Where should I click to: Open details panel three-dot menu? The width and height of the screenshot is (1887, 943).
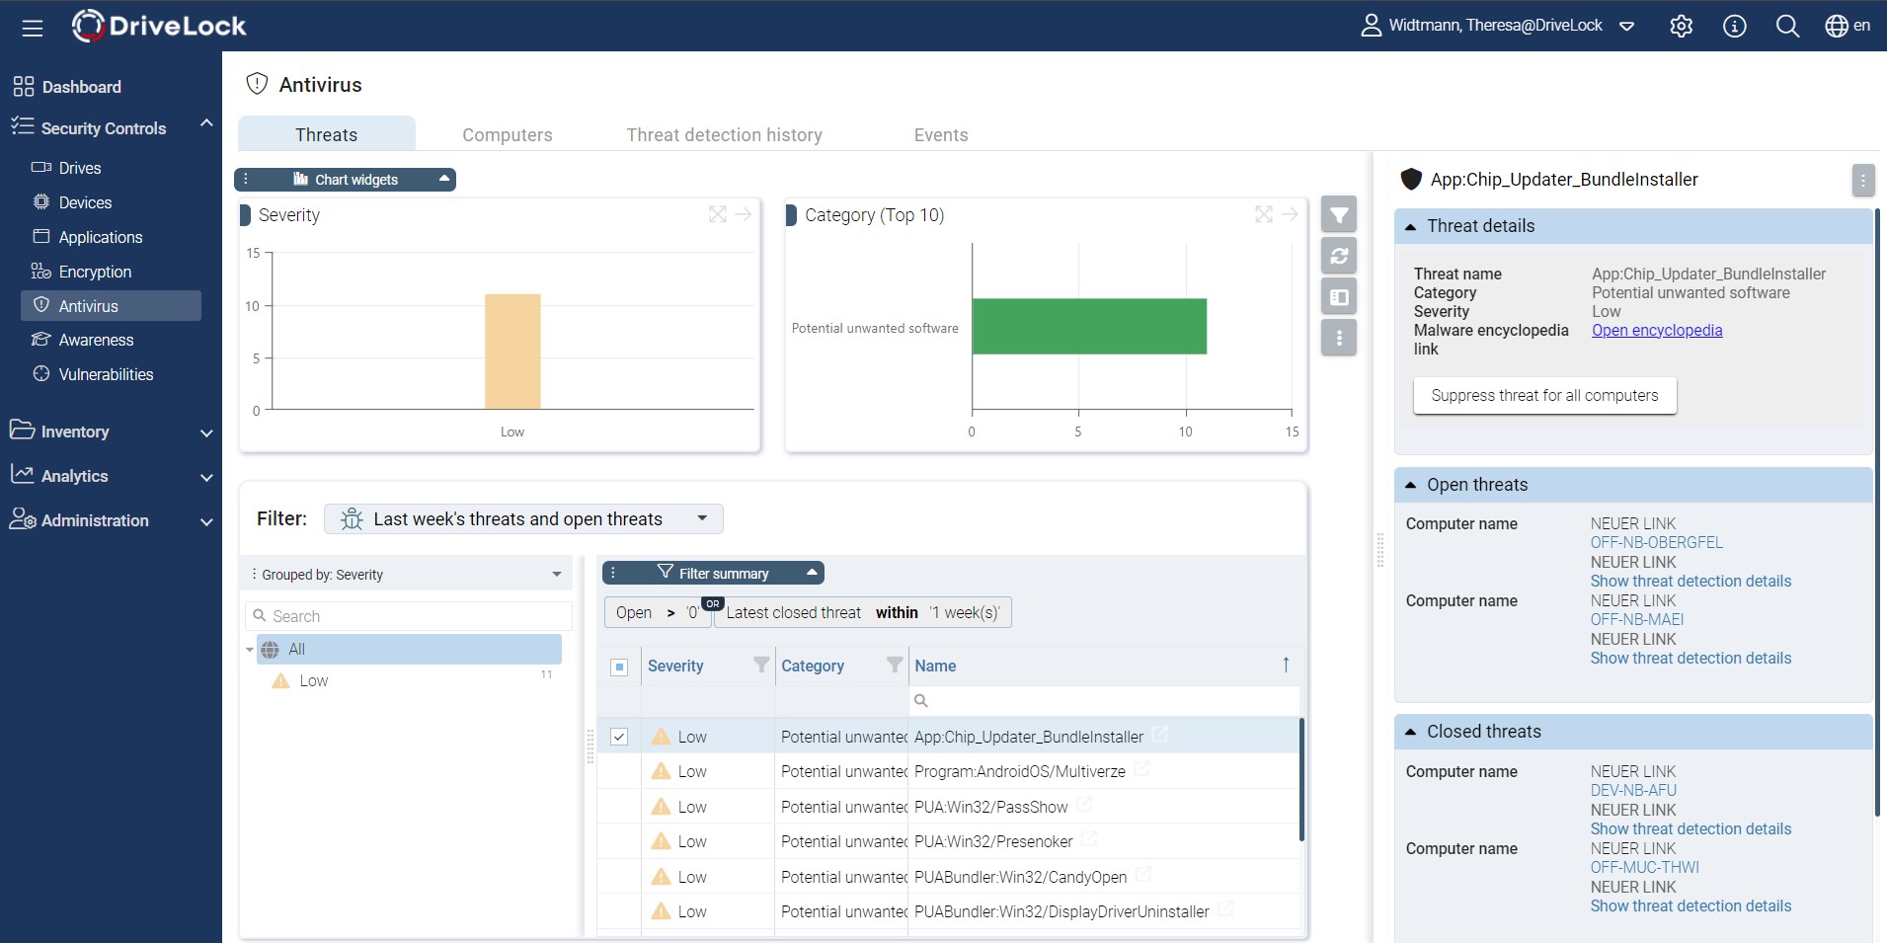tap(1862, 180)
